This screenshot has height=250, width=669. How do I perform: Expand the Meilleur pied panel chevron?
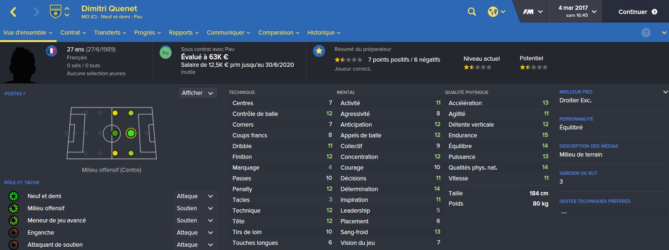tap(665, 92)
